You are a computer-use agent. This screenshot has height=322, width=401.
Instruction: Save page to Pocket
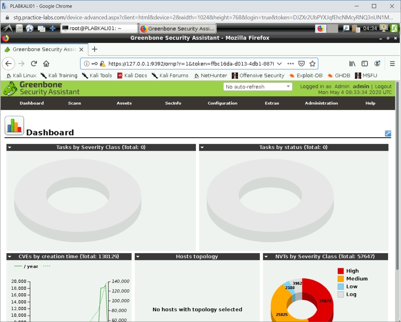(x=301, y=64)
